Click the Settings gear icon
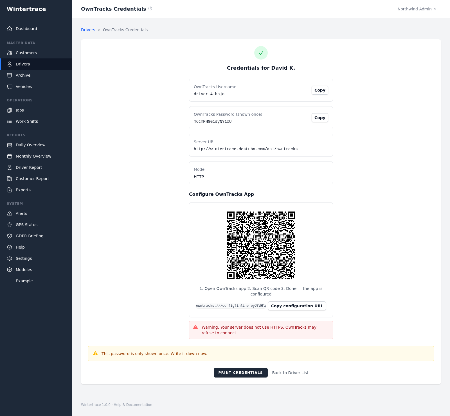This screenshot has width=450, height=416. tap(10, 258)
